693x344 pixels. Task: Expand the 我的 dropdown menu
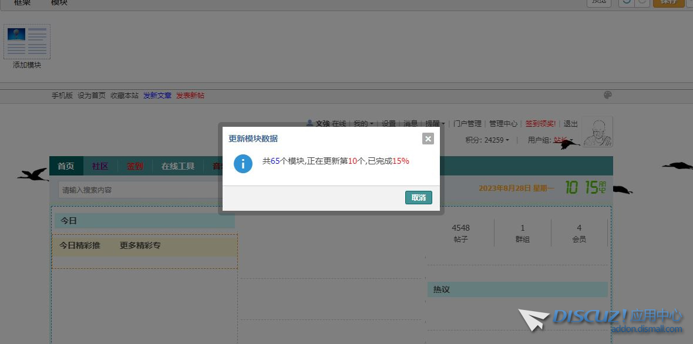(x=363, y=124)
